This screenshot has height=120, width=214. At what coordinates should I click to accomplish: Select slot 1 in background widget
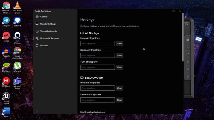[x=188, y=47]
